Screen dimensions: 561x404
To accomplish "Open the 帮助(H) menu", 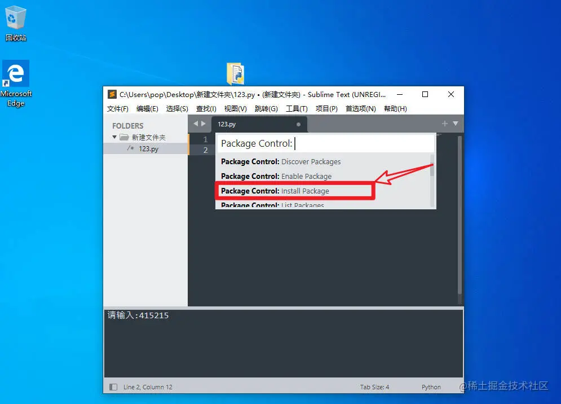I will coord(395,108).
